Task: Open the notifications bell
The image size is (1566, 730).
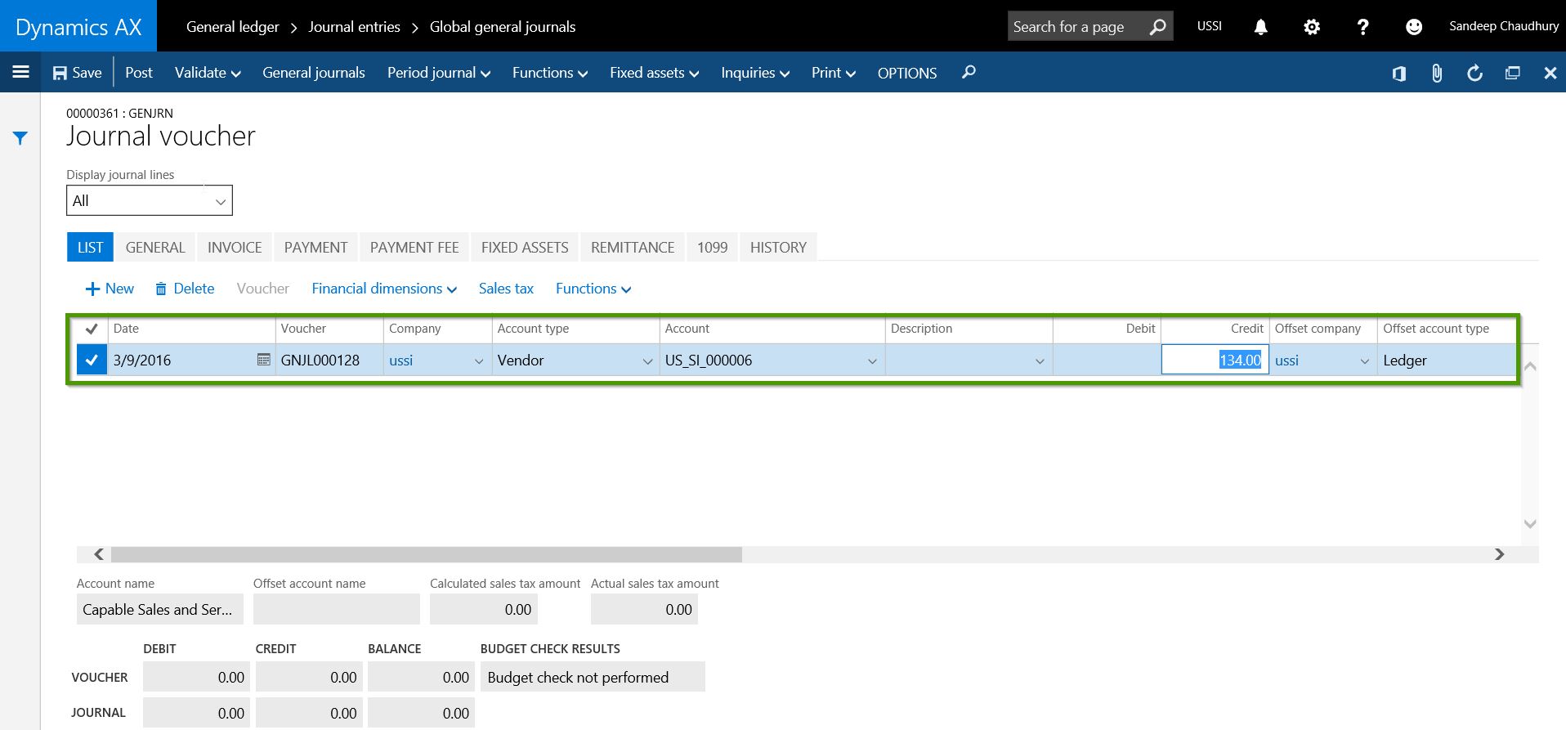Action: 1260,27
